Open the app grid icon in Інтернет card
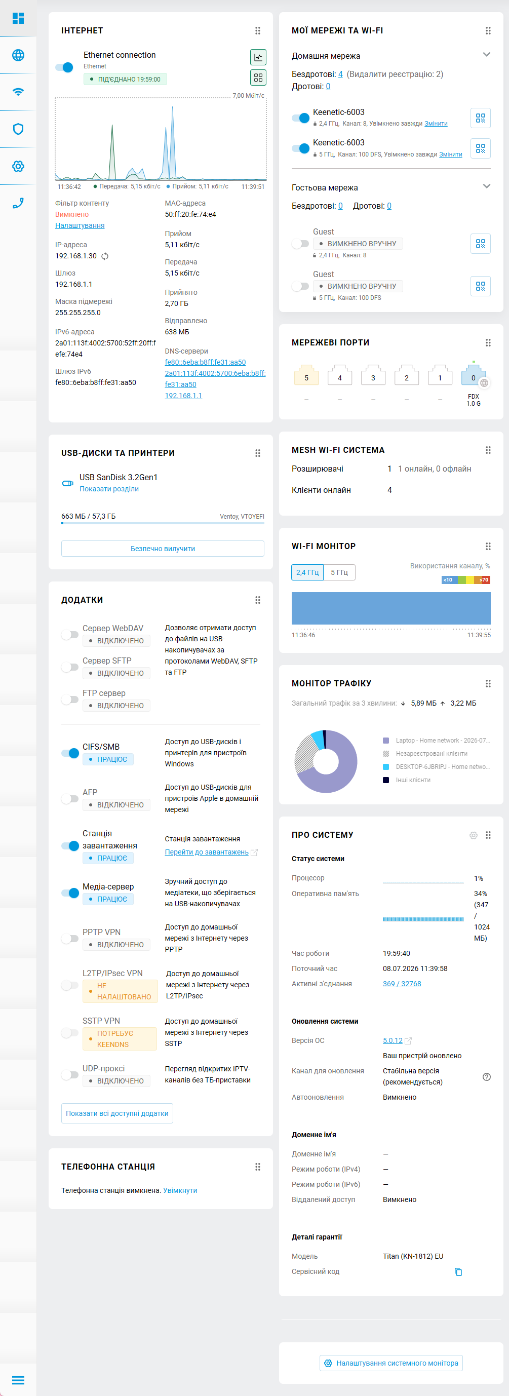This screenshot has height=1396, width=509. pyautogui.click(x=258, y=77)
